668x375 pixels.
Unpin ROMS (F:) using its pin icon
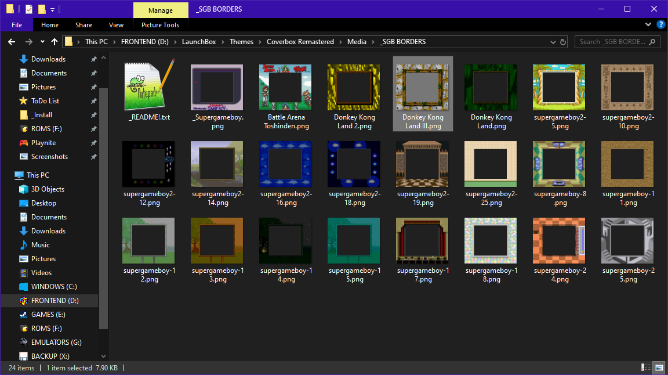tap(94, 129)
